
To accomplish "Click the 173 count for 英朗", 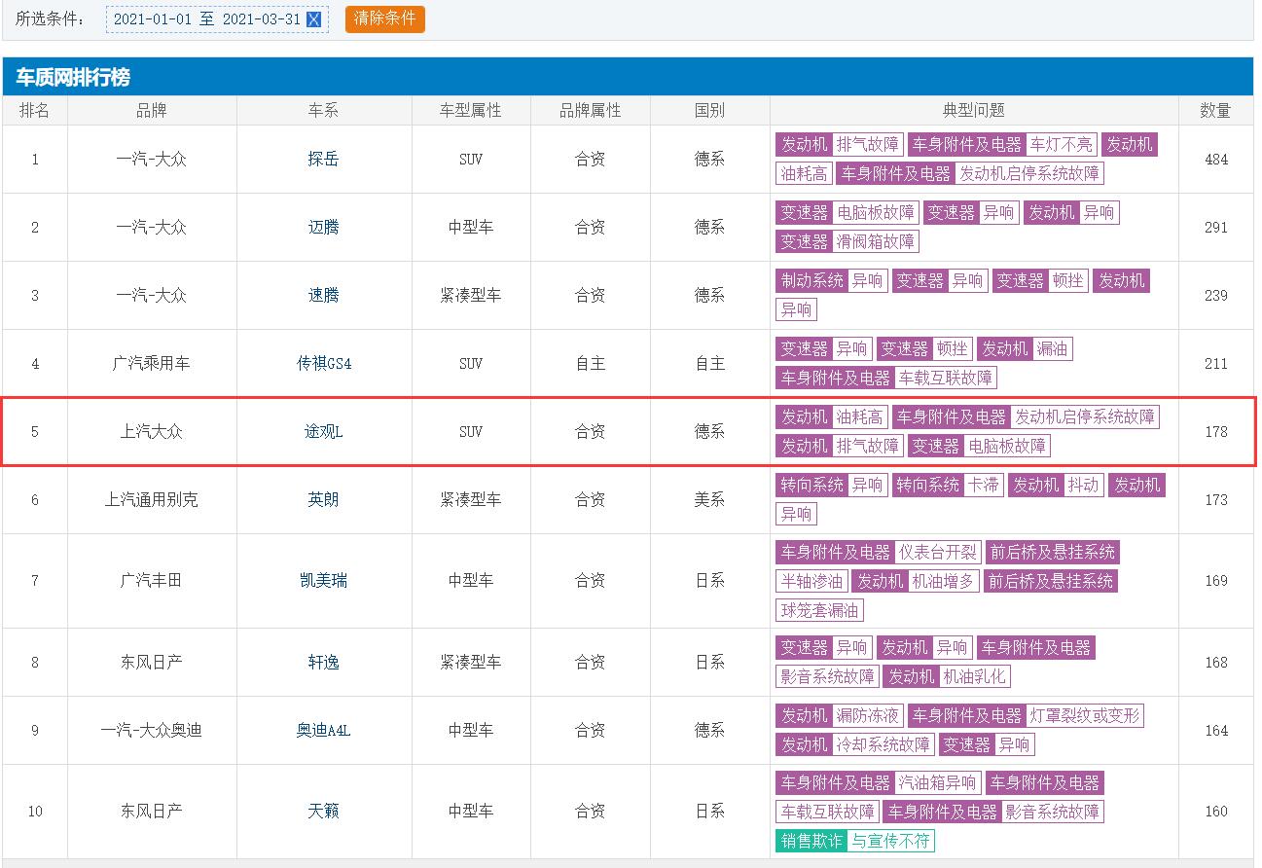I will click(x=1216, y=500).
